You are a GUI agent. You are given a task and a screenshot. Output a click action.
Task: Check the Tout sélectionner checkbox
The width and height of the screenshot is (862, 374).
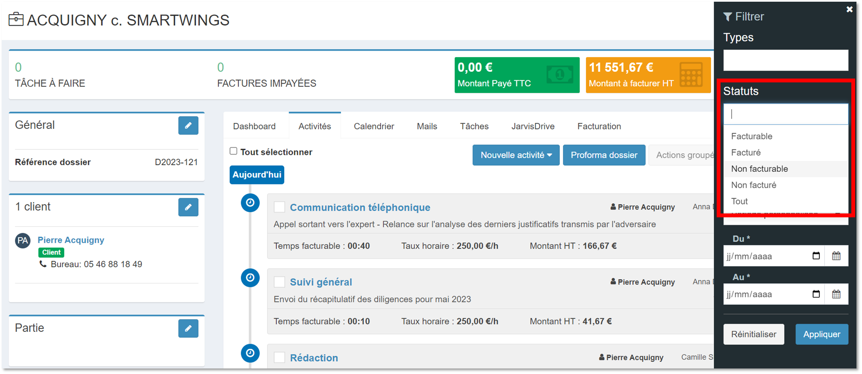233,151
